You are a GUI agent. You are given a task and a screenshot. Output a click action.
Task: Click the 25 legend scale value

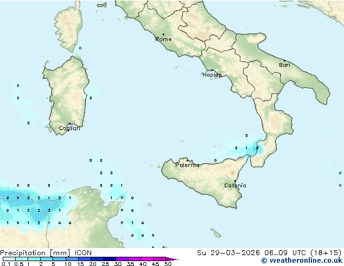[x=105, y=264]
